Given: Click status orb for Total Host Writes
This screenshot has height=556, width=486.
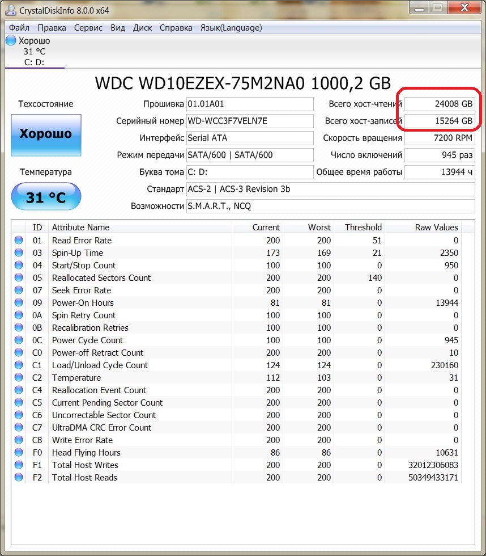Looking at the screenshot, I should point(19,465).
